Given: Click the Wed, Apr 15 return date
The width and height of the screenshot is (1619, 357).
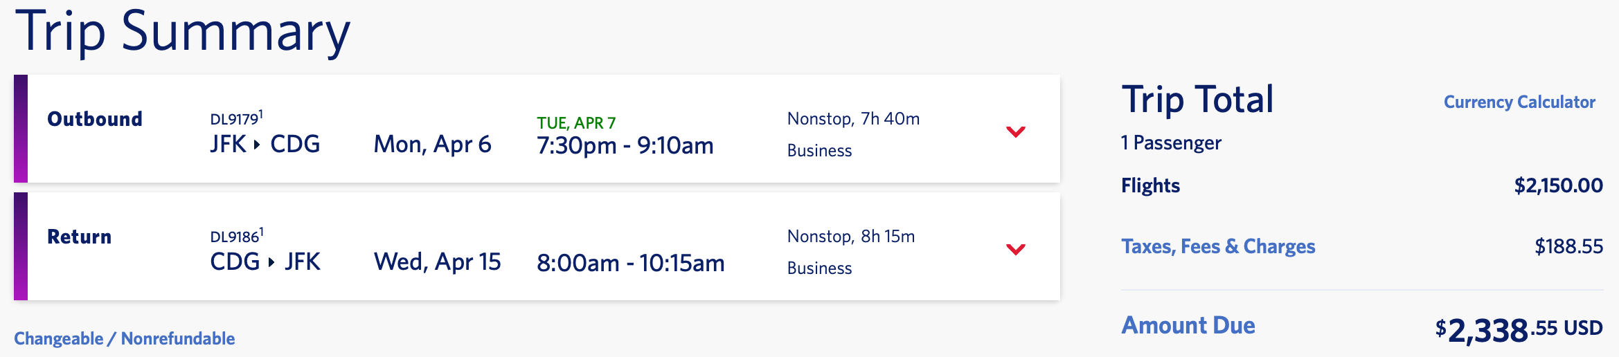Looking at the screenshot, I should pyautogui.click(x=437, y=262).
